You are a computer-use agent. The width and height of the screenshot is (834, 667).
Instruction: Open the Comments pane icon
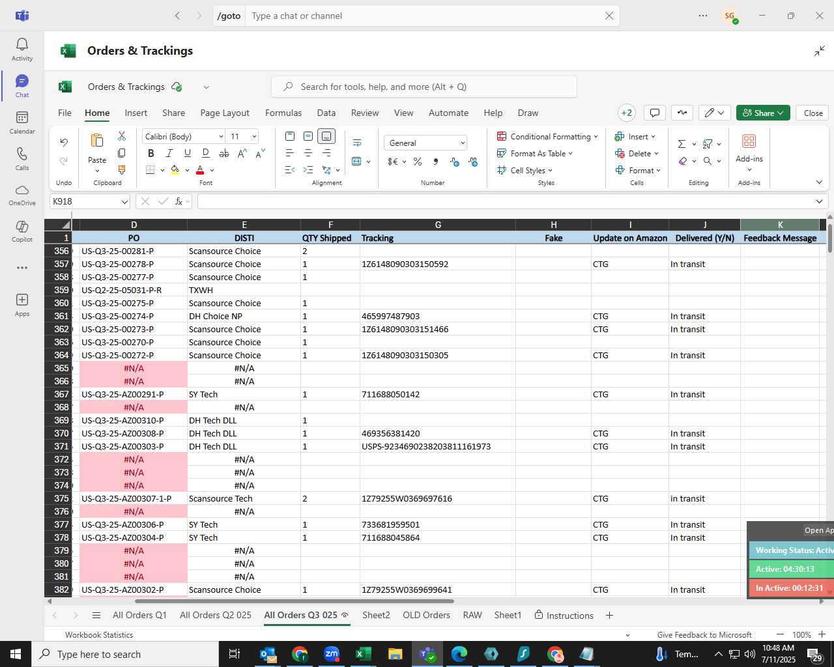655,113
